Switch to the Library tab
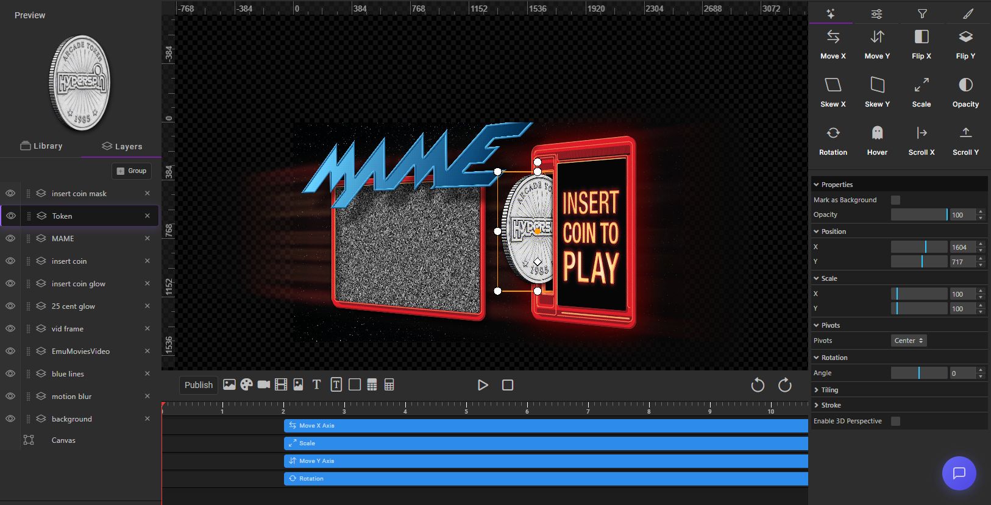This screenshot has width=991, height=505. click(41, 146)
